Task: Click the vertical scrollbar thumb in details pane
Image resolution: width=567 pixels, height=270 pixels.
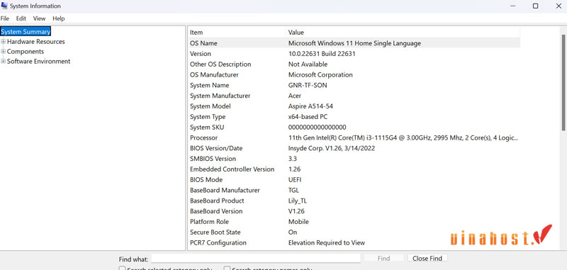Action: point(563,82)
